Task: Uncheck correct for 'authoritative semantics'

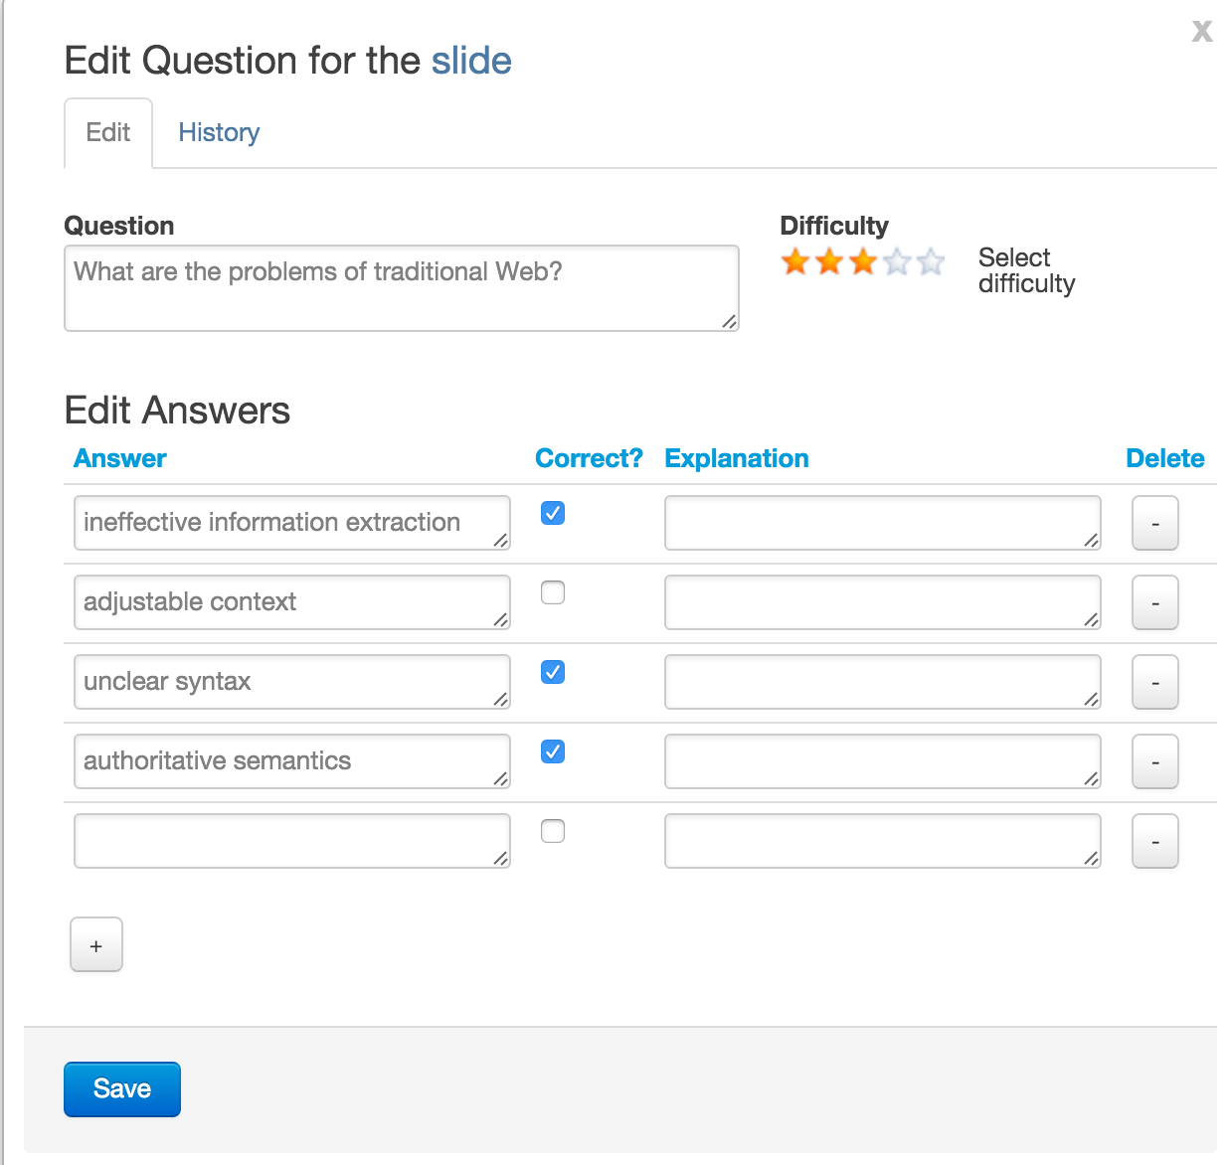Action: coord(553,751)
